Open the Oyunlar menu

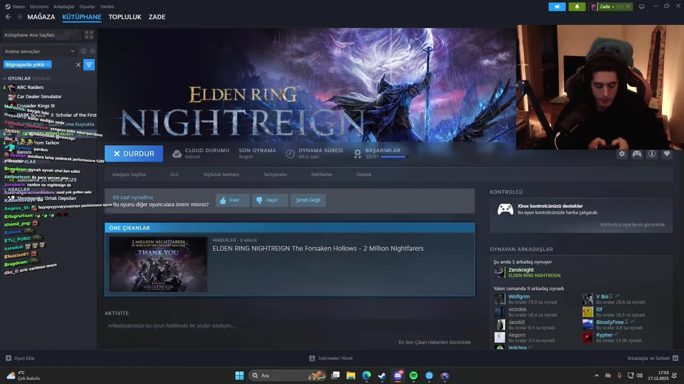coord(87,6)
